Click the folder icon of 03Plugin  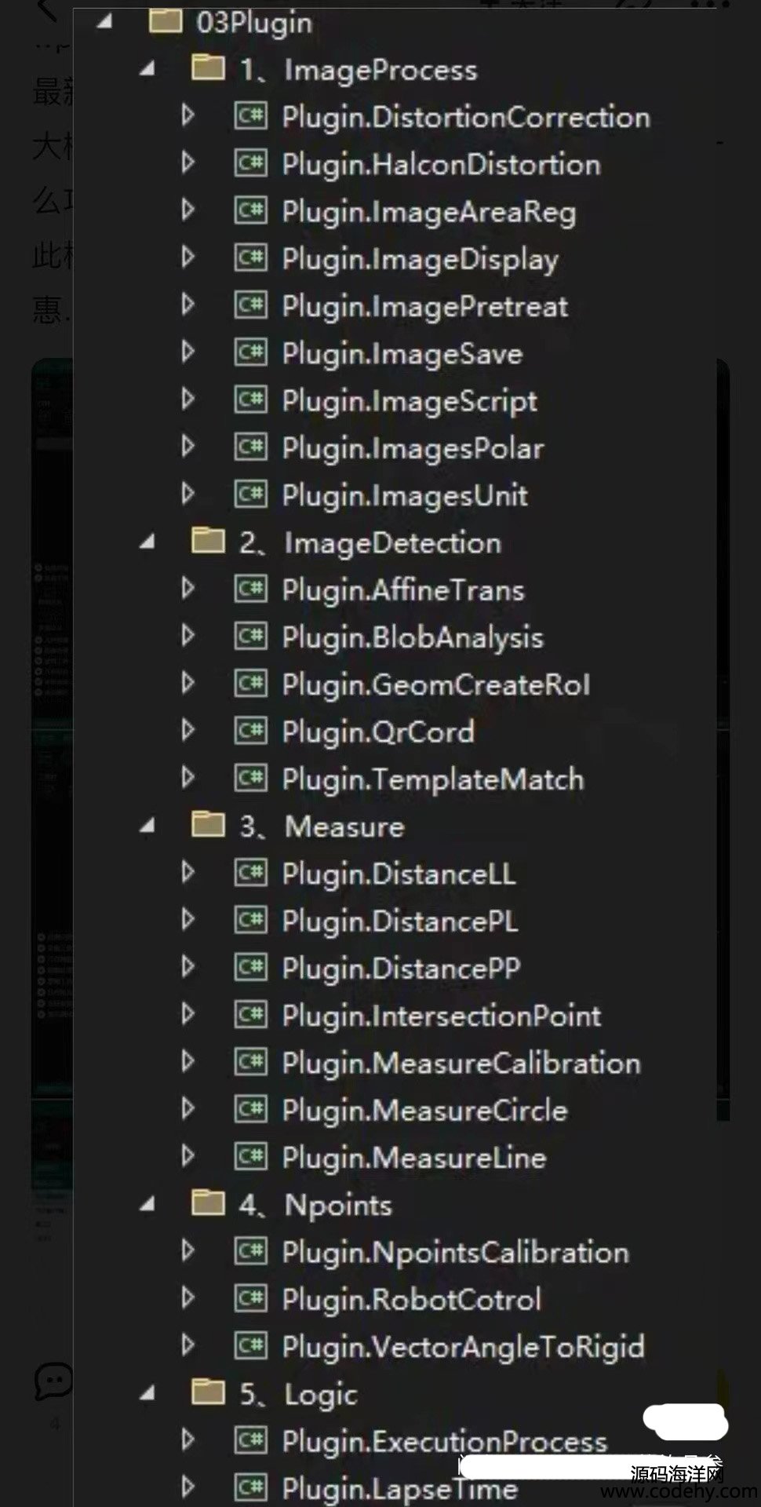tap(166, 21)
